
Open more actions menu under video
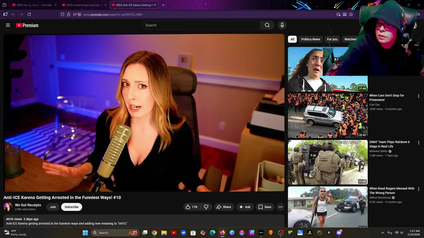280,207
